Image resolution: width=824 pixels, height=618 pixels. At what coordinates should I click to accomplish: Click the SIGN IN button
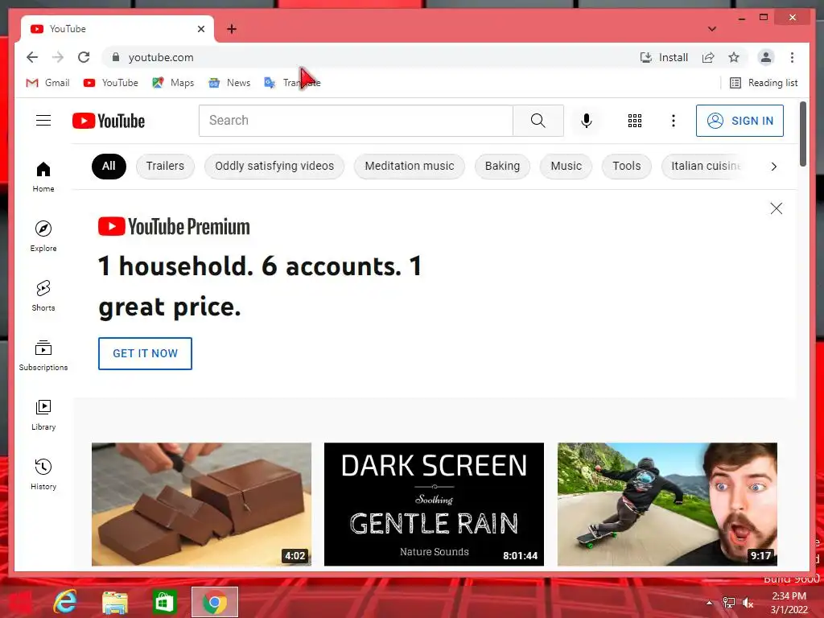740,121
